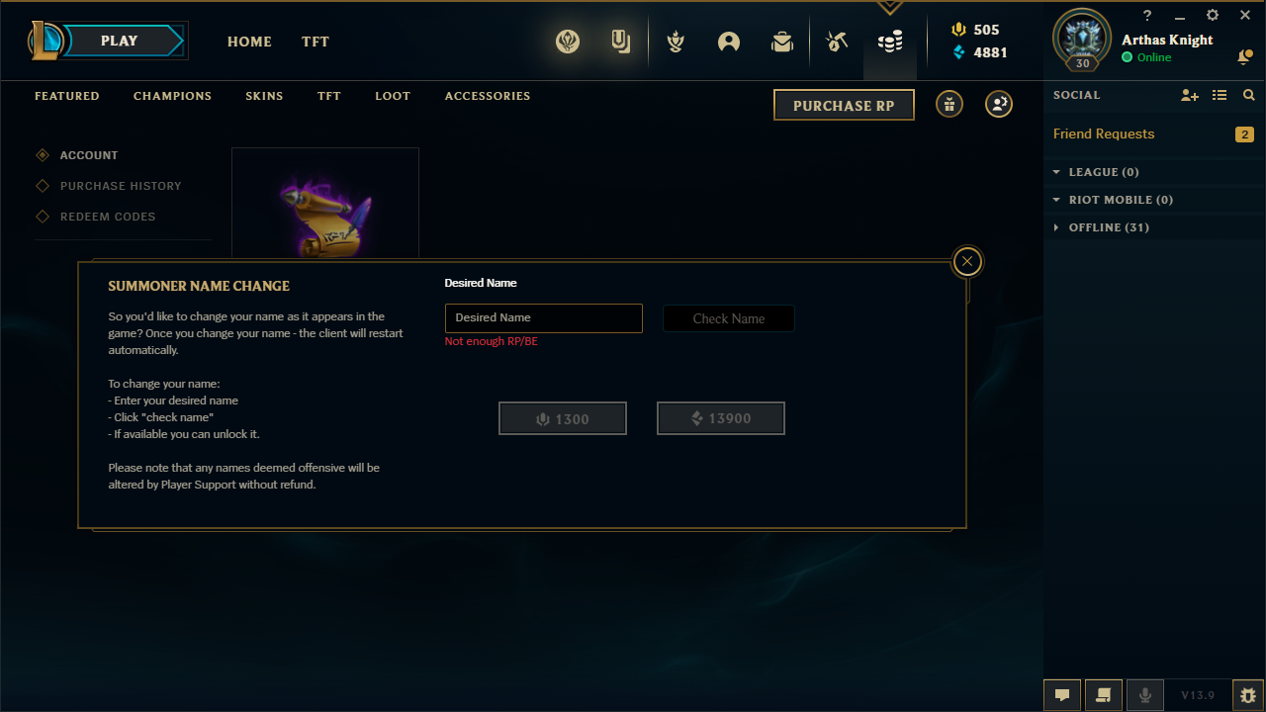This screenshot has width=1266, height=712.
Task: Switch to the Skins store tab
Action: pos(264,96)
